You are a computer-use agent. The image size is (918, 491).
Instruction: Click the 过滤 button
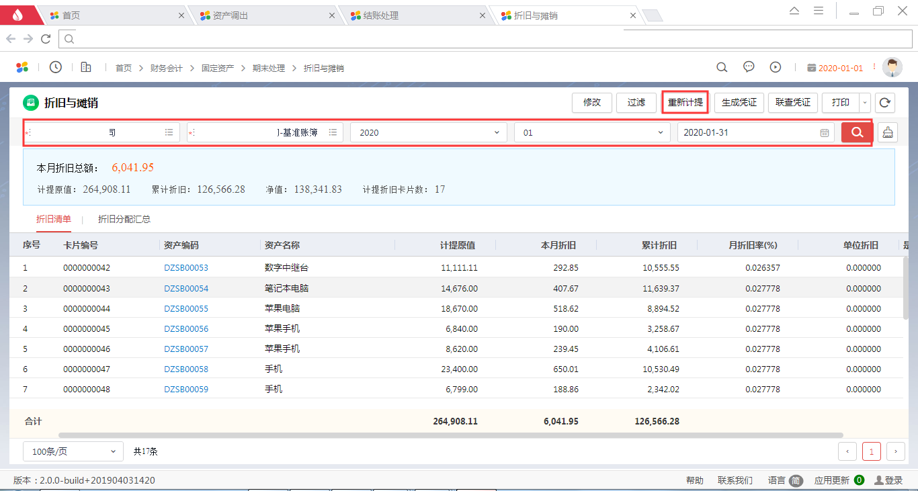click(636, 103)
